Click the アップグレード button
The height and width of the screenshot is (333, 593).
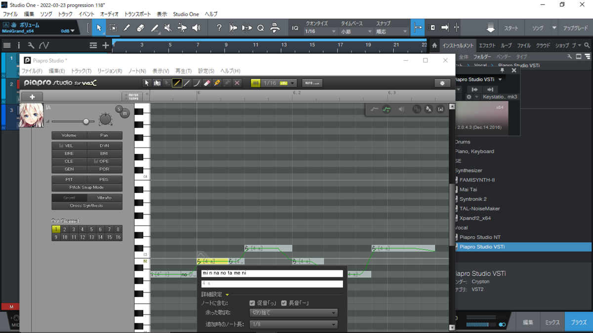click(576, 28)
